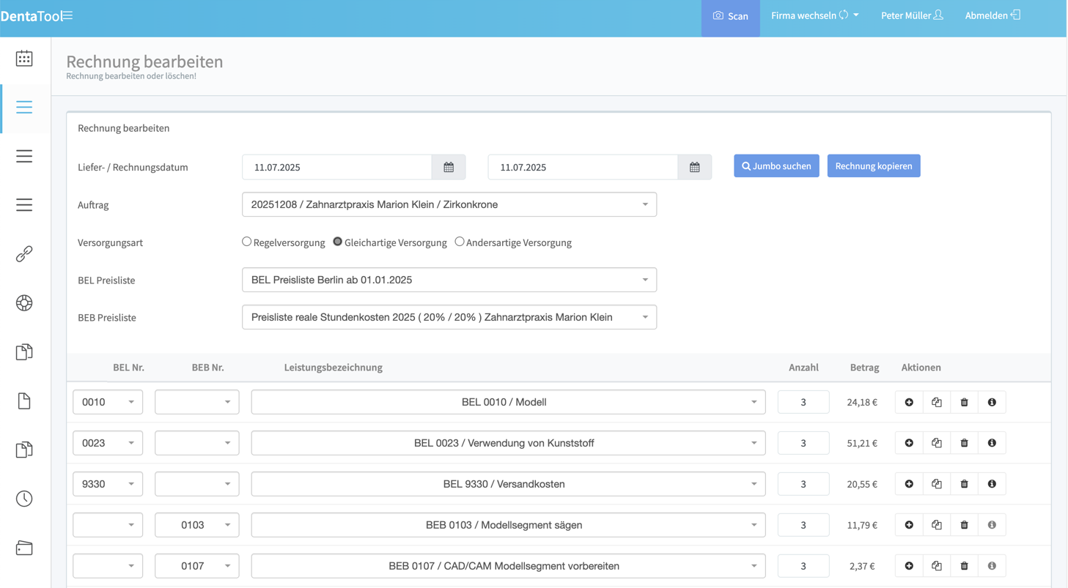Open the first delivery date calendar picker

coord(449,167)
